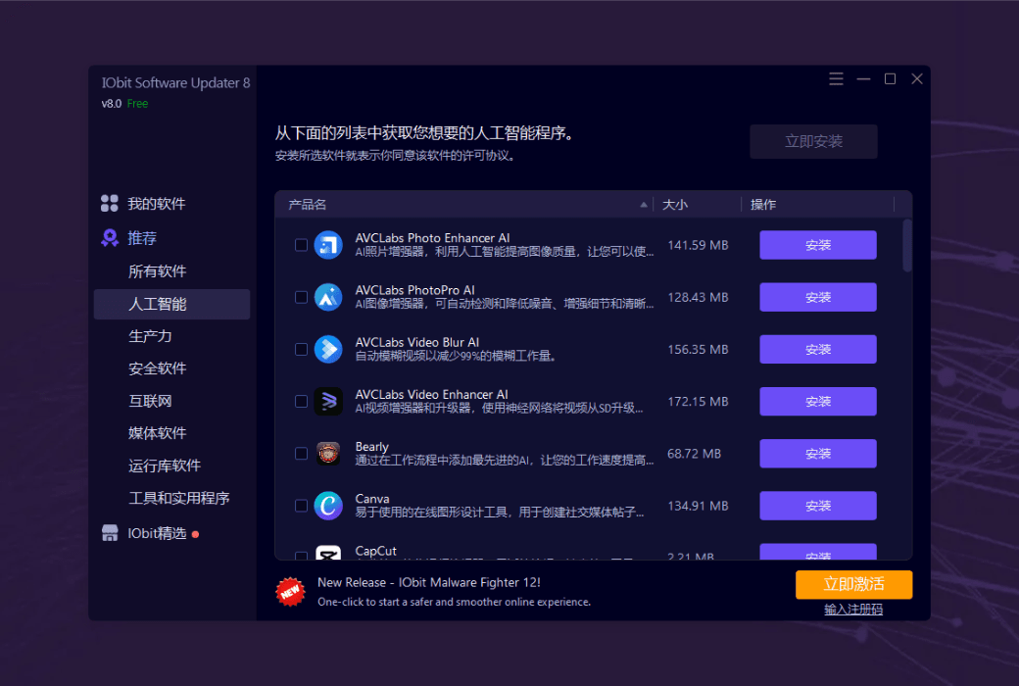This screenshot has height=686, width=1019.
Task: Click the green Free edition label
Action: [137, 103]
